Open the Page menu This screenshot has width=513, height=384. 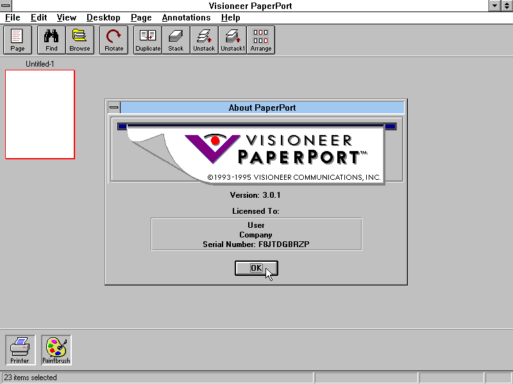[x=141, y=18]
